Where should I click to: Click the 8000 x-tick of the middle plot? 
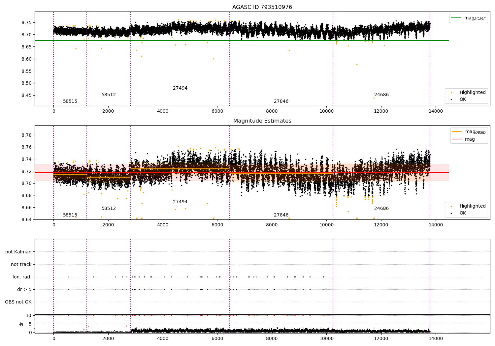point(272,225)
